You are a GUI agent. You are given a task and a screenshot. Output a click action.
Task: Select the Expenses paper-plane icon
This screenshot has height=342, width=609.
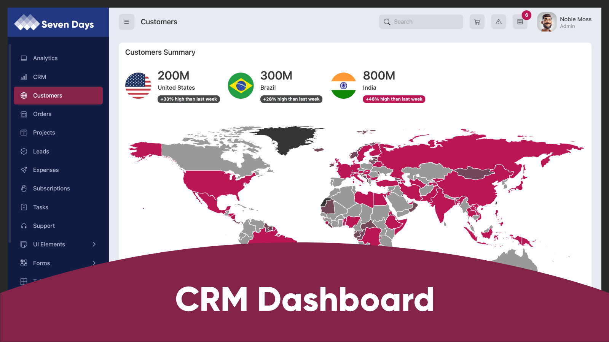tap(24, 170)
